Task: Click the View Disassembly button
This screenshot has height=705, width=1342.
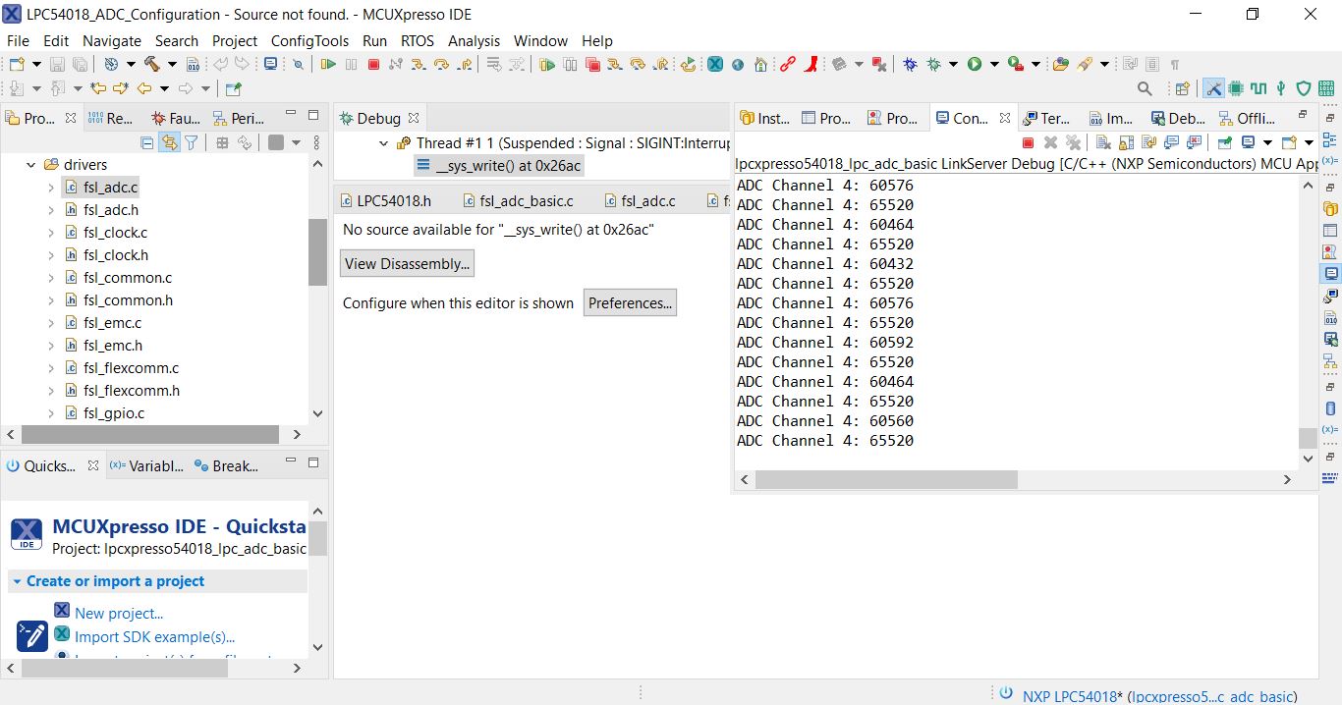Action: point(406,263)
